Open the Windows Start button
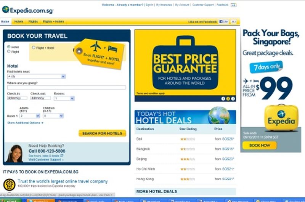 point(11,200)
